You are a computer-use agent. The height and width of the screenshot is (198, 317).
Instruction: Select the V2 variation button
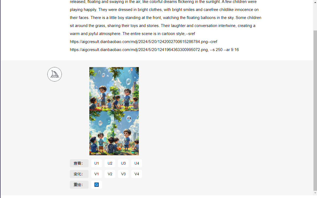110,174
